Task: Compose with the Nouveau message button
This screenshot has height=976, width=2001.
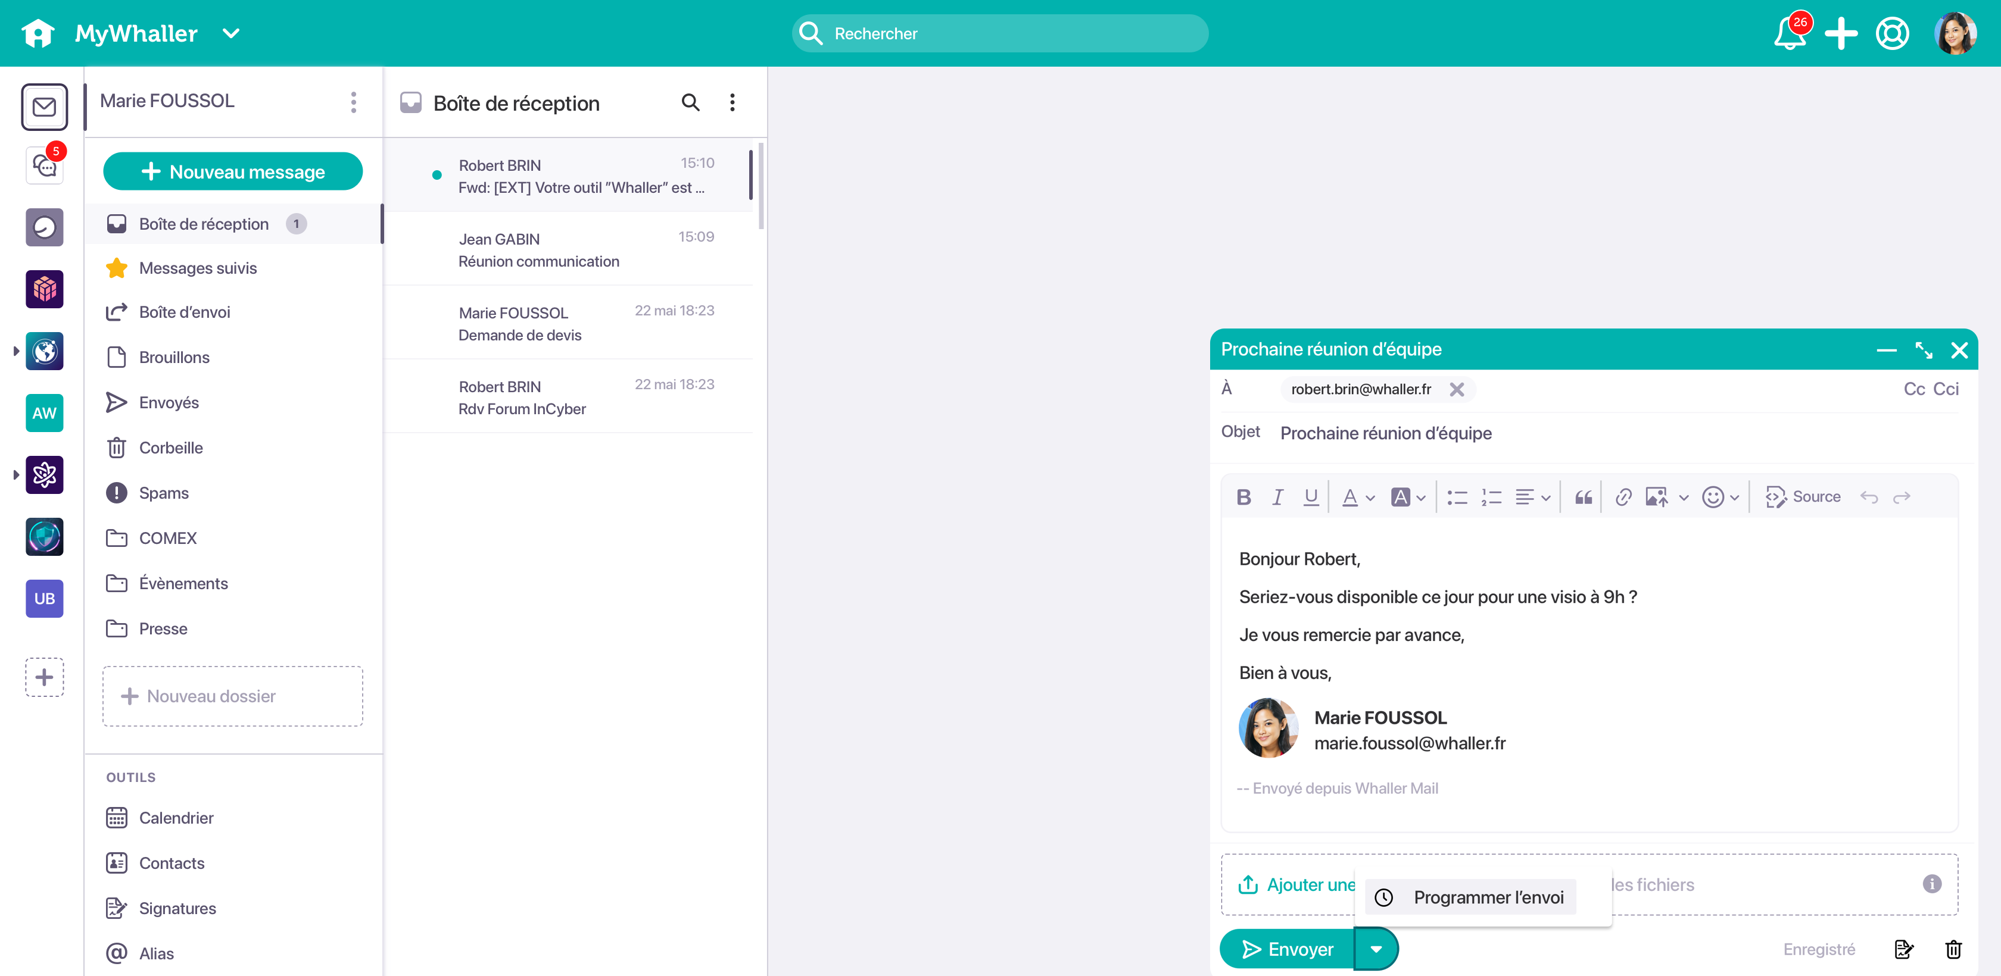Action: click(x=232, y=171)
